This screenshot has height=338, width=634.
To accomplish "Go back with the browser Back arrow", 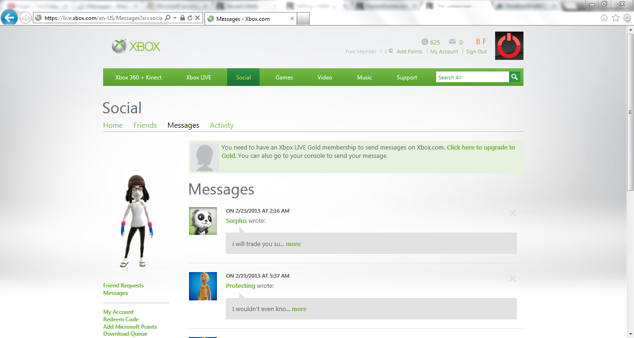I will click(9, 18).
